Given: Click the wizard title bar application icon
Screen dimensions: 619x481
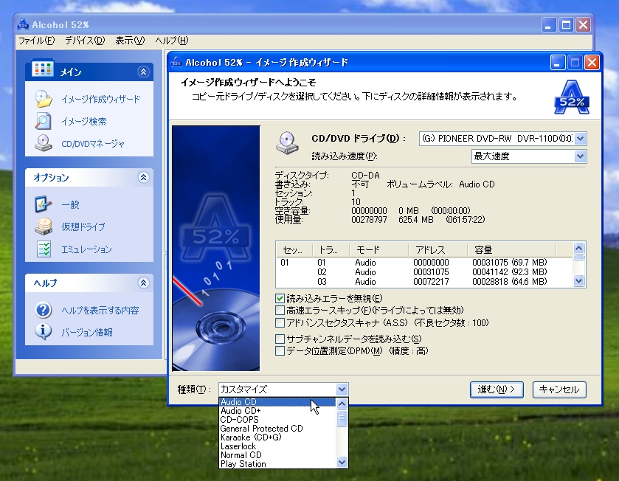Looking at the screenshot, I should tap(176, 63).
